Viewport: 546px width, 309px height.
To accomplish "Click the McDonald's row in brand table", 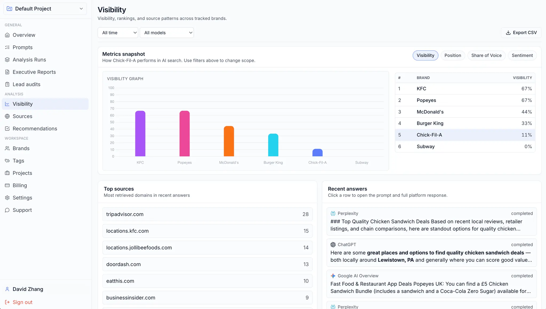I will (x=465, y=112).
